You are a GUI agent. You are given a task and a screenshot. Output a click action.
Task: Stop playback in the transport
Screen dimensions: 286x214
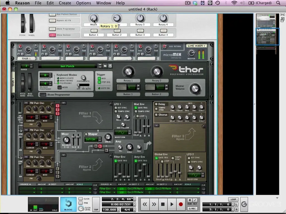[x=163, y=204]
